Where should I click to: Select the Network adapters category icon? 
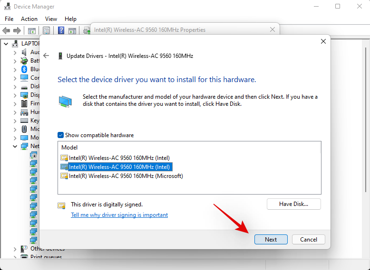pos(24,146)
